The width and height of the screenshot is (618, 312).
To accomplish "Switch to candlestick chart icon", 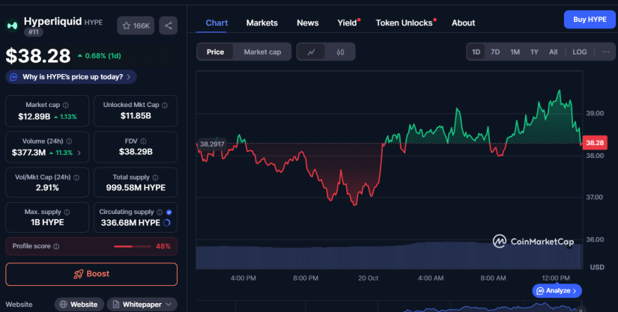I will click(340, 52).
